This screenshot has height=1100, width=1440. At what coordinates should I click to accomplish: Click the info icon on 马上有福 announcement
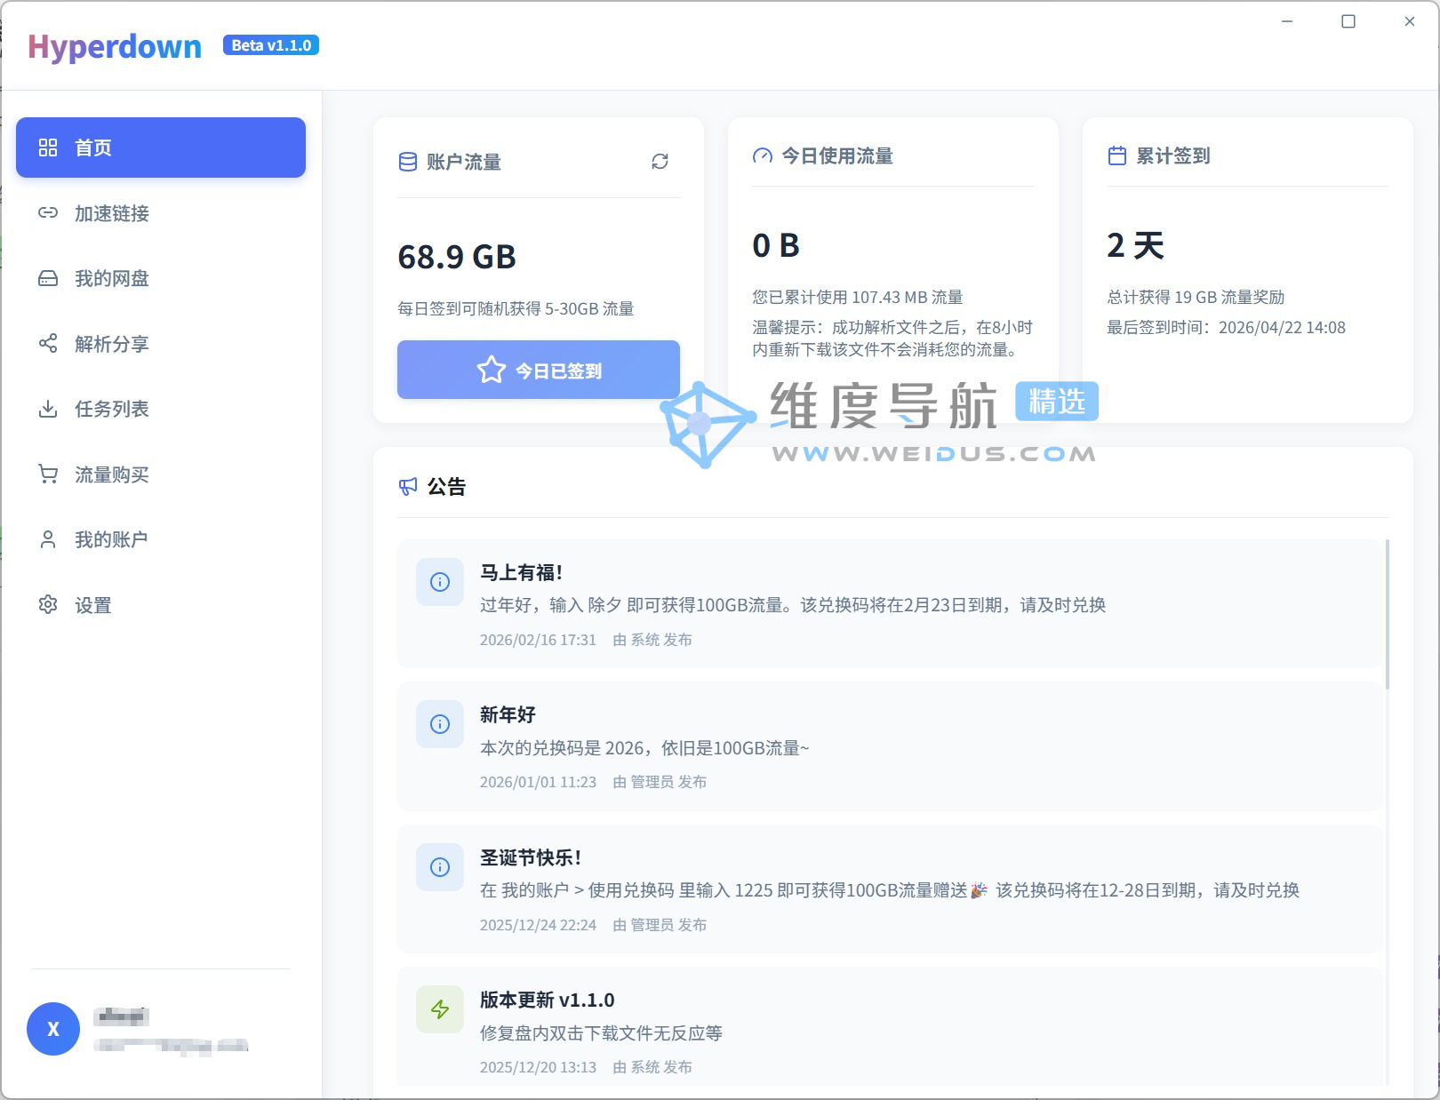pos(439,582)
